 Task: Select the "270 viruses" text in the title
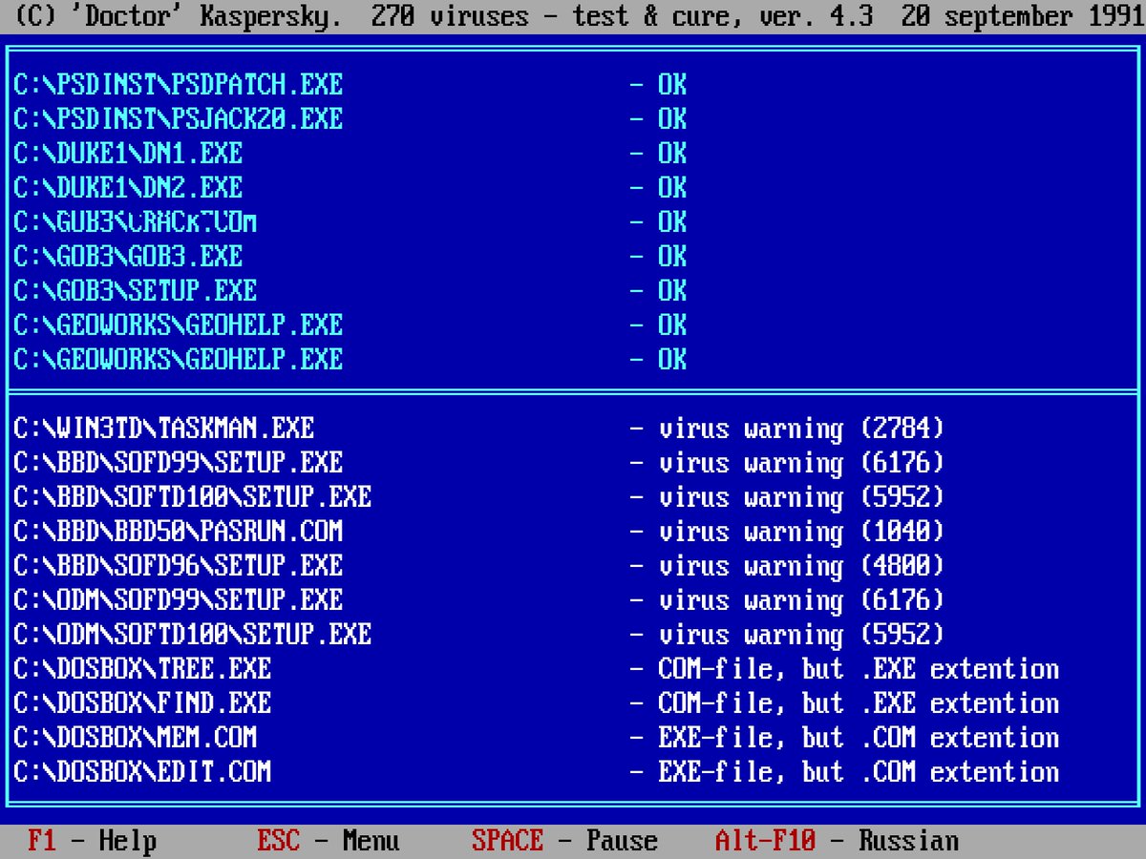coord(450,16)
